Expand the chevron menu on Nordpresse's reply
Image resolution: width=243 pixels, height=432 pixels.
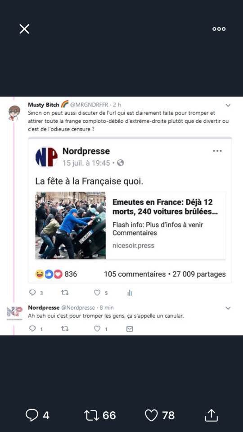[228, 308]
